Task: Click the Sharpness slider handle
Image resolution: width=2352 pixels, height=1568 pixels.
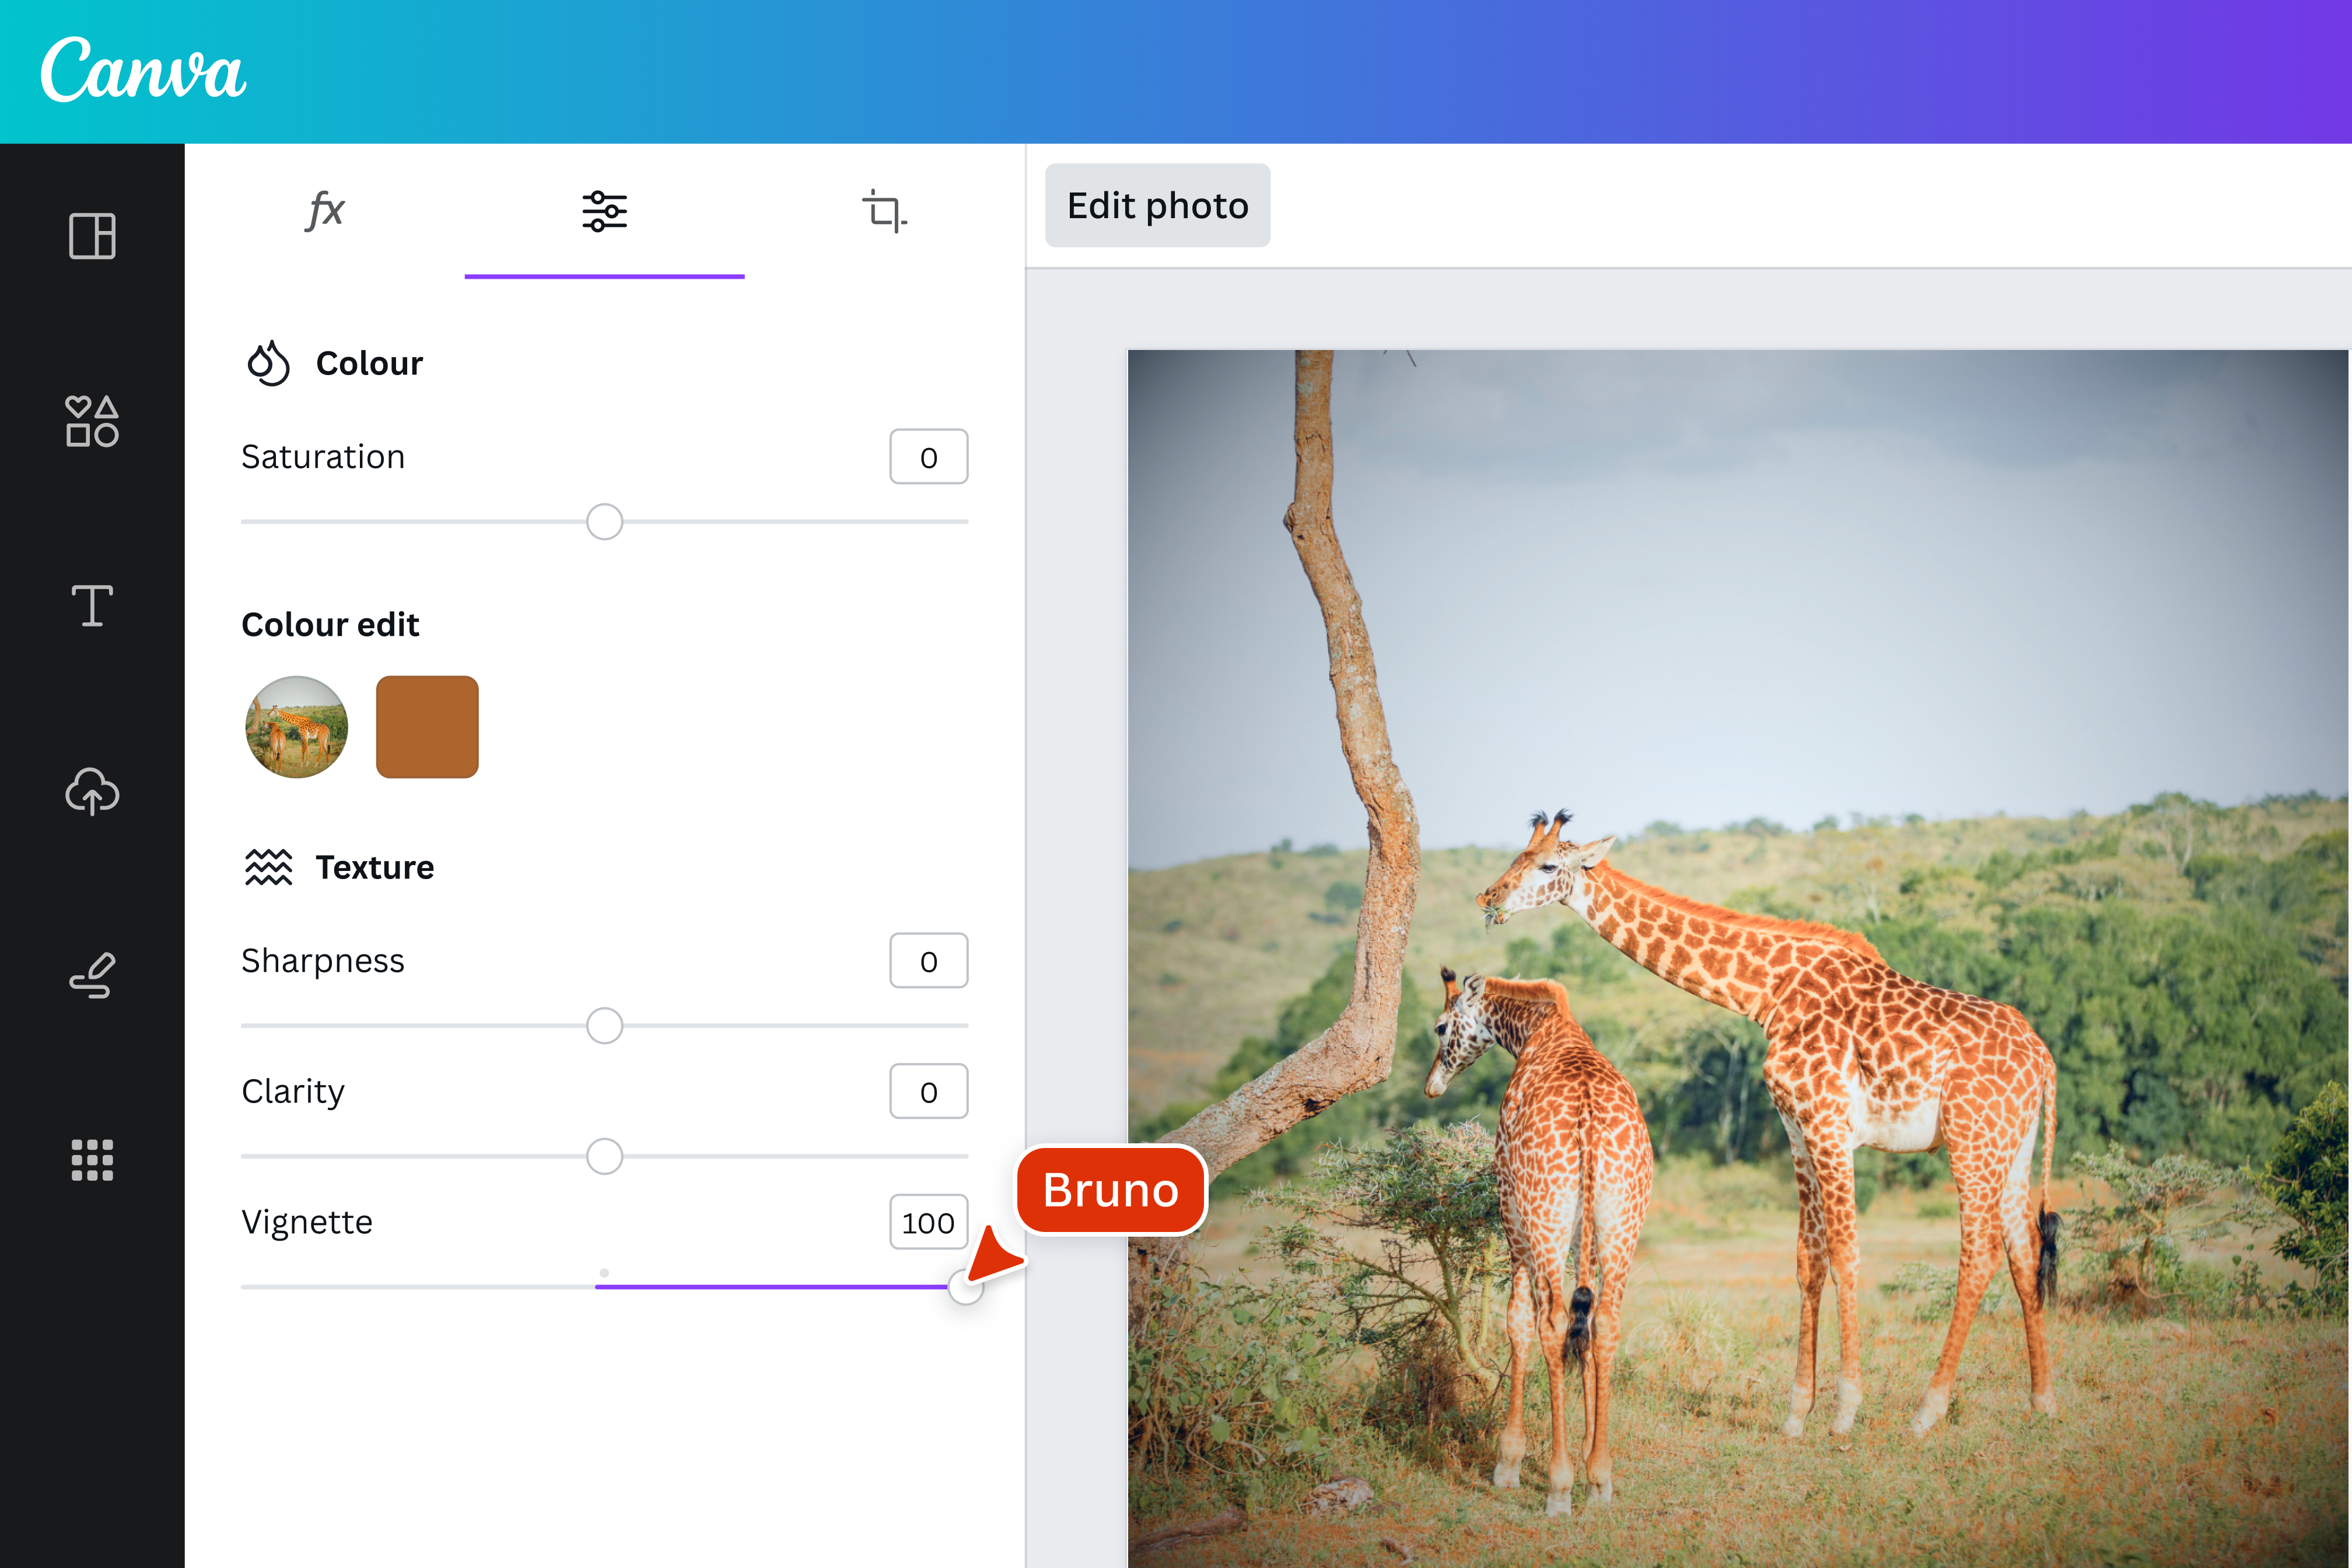Action: pos(604,1026)
